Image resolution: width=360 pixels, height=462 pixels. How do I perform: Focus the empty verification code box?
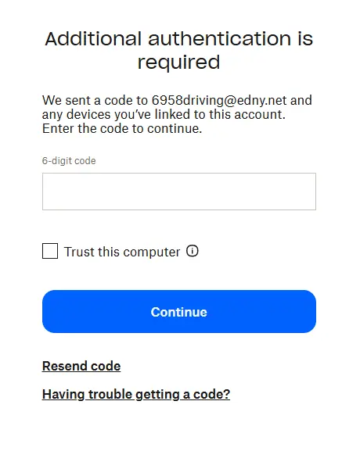pos(179,192)
